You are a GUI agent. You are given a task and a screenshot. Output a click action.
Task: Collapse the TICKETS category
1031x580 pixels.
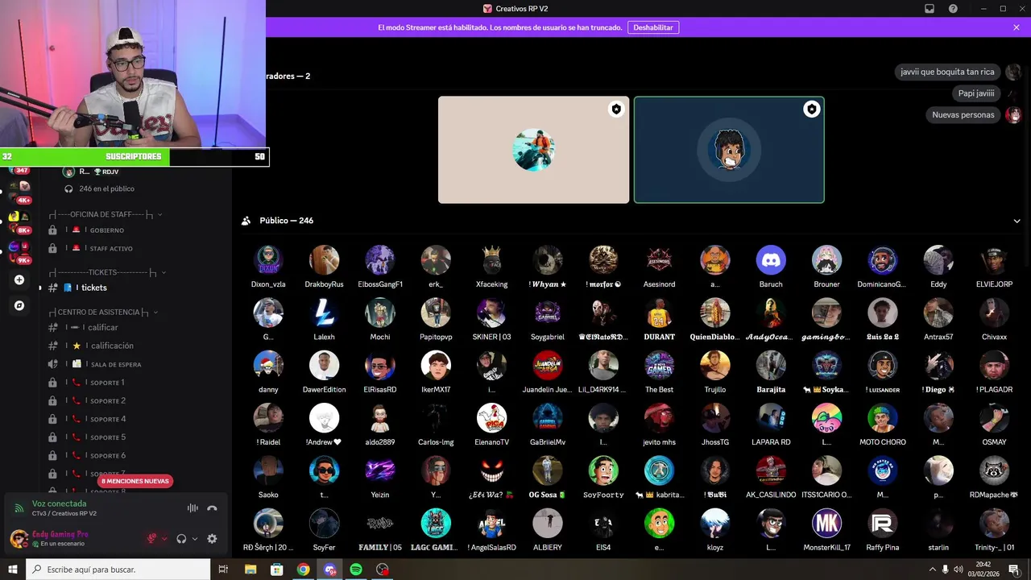pyautogui.click(x=108, y=272)
